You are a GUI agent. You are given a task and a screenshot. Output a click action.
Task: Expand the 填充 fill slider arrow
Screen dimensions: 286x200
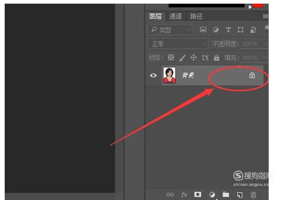(266, 58)
